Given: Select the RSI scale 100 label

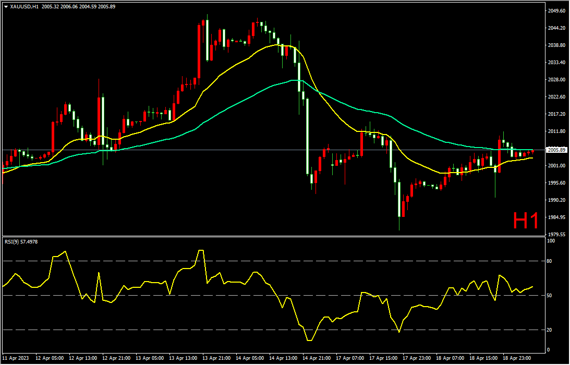Looking at the screenshot, I should point(551,241).
